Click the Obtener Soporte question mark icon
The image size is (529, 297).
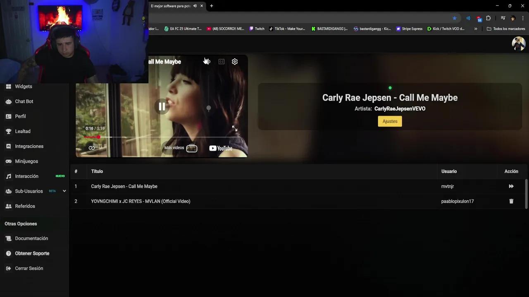8,253
